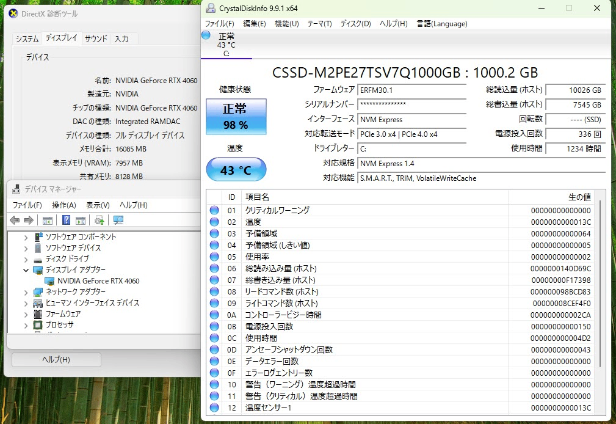Open the 編集(E) menu in CrystalDiskInfo
Viewport: 616px width, 424px height.
[x=255, y=24]
